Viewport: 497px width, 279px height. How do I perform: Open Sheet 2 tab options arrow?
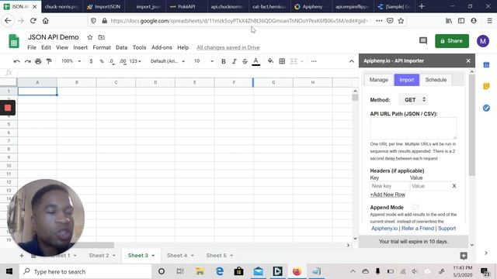114,256
